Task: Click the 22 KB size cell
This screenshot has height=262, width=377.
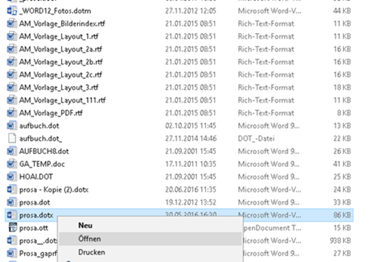Action: pyautogui.click(x=342, y=138)
